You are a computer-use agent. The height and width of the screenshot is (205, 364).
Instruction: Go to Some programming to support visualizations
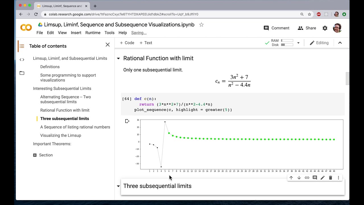coord(68,78)
